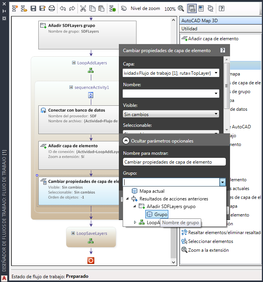
Task: Choose Resaltar elementos/eliminar resaltado activity
Action: (x=222, y=232)
